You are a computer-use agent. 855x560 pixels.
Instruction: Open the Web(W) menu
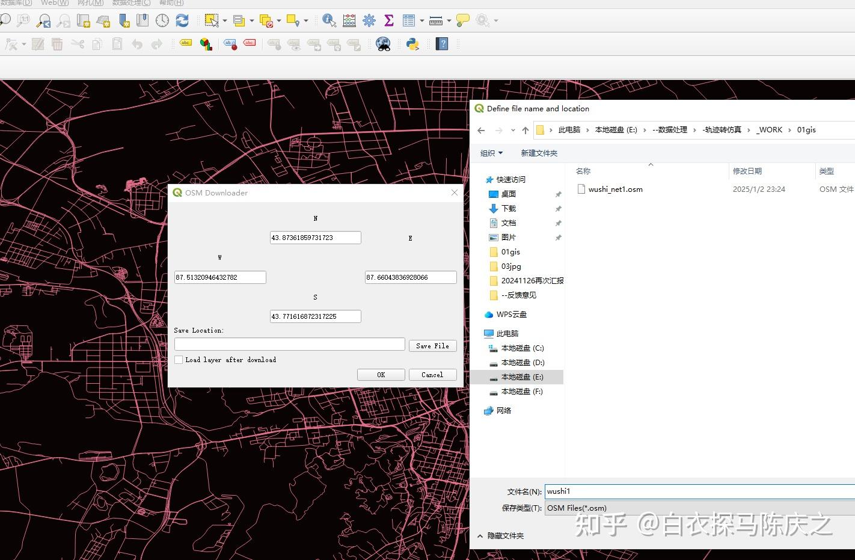[55, 3]
